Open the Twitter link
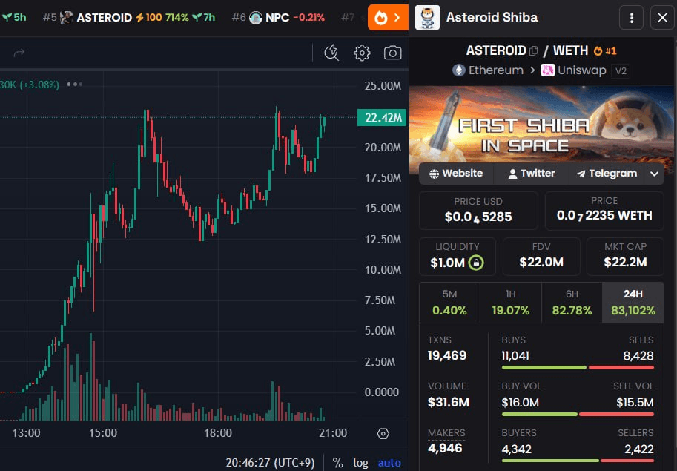677x471 pixels. (x=531, y=174)
